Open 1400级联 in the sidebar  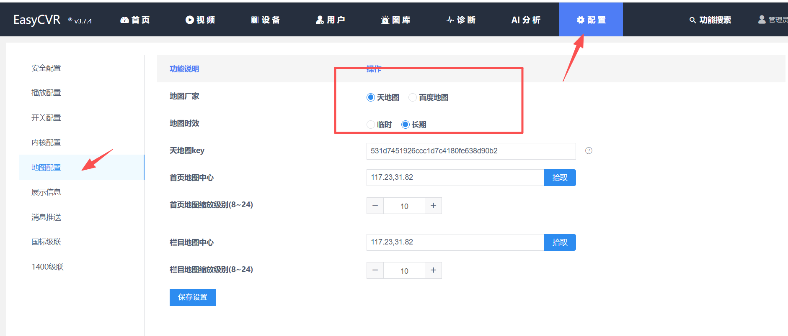[47, 267]
